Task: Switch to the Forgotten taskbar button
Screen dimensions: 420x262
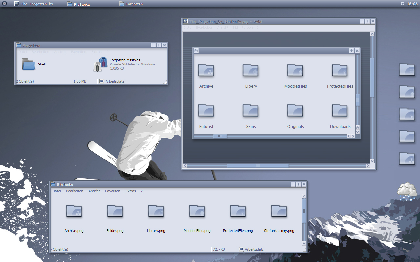Action: pyautogui.click(x=131, y=4)
